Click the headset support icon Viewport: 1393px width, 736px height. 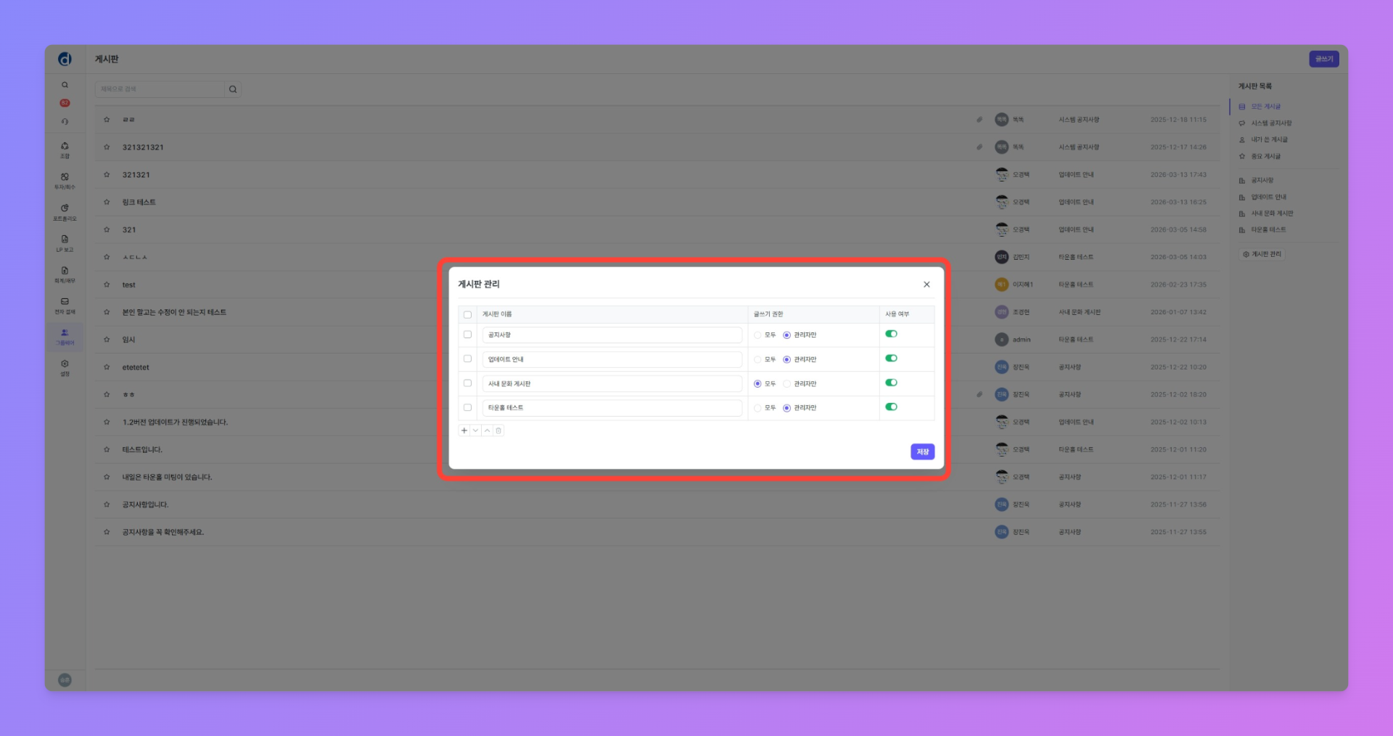pos(65,121)
